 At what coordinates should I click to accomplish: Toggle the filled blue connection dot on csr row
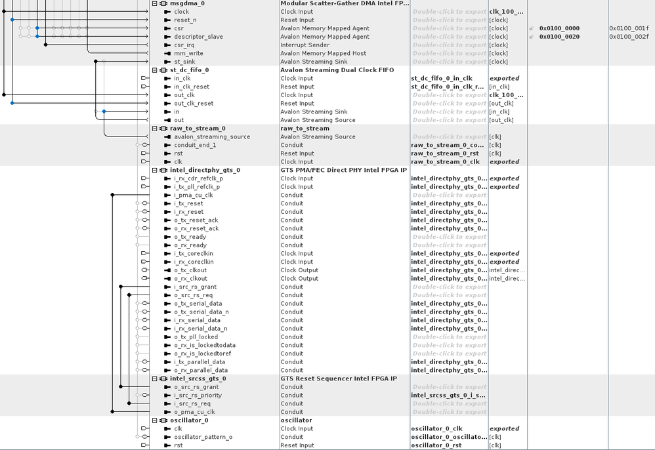click(37, 28)
